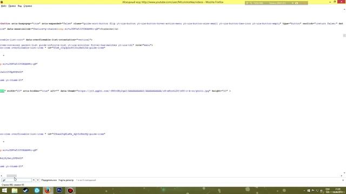This screenshot has width=346, height=194.
Task: Focus the find-in-page search field
Action: click(x=17, y=180)
